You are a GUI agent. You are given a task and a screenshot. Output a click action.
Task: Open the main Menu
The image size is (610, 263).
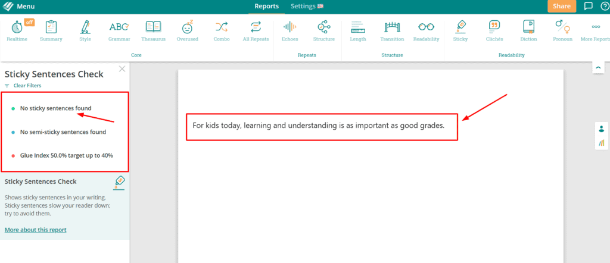pyautogui.click(x=18, y=7)
